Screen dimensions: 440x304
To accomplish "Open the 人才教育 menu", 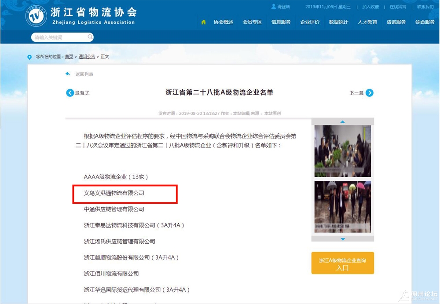I will tap(367, 22).
